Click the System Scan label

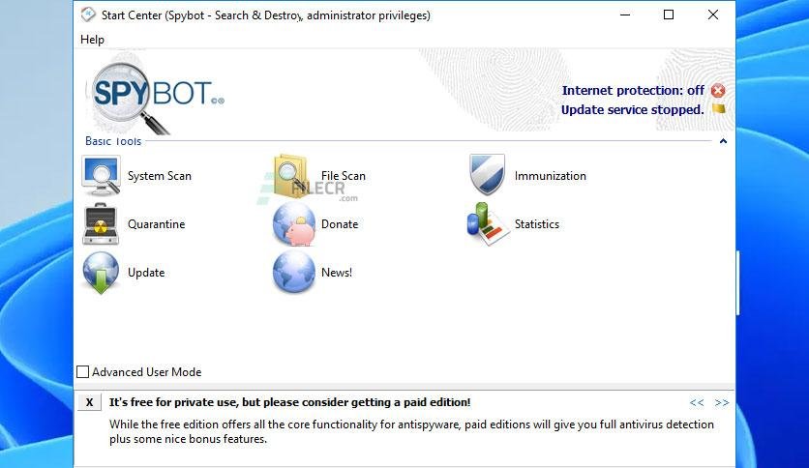[160, 176]
